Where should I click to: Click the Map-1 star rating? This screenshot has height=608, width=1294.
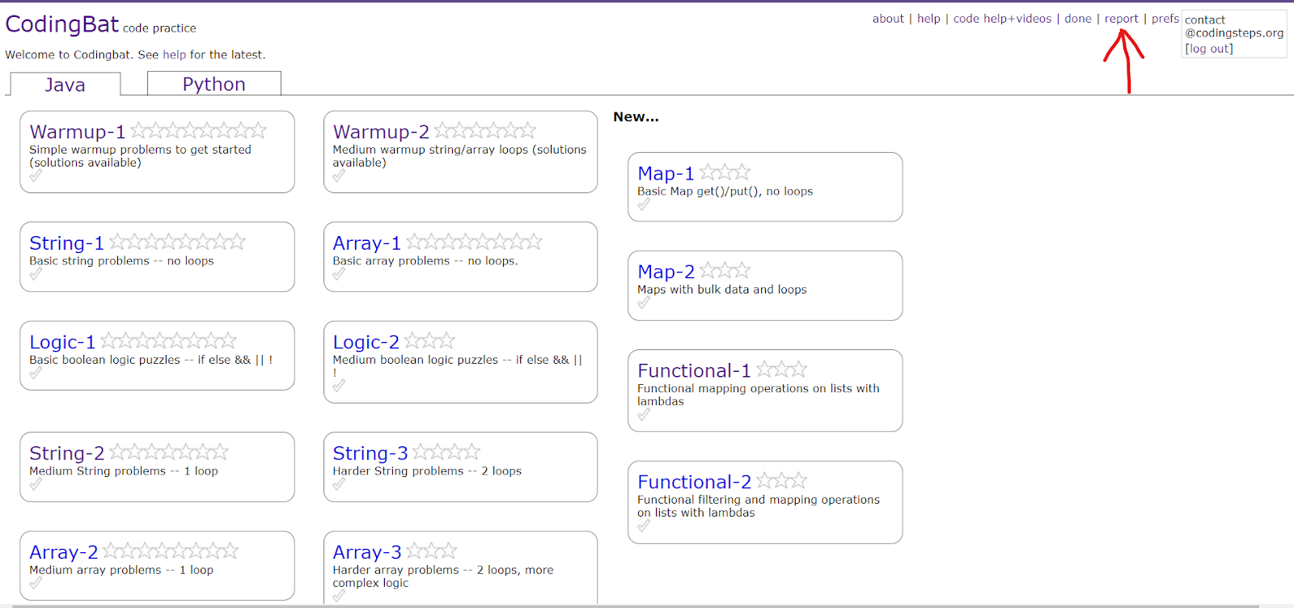[725, 171]
